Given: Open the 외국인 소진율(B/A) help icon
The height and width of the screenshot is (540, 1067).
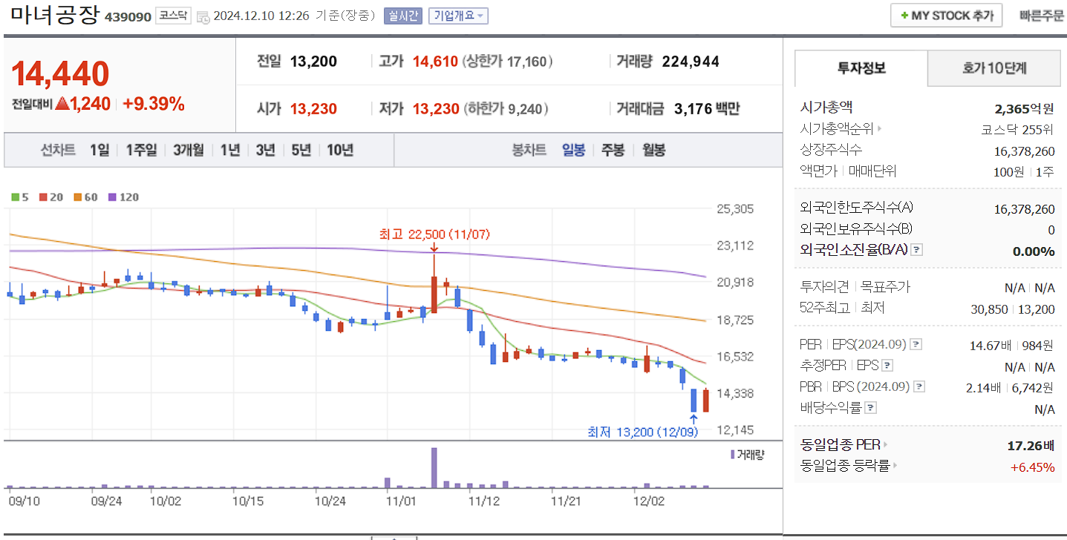Looking at the screenshot, I should coord(916,250).
